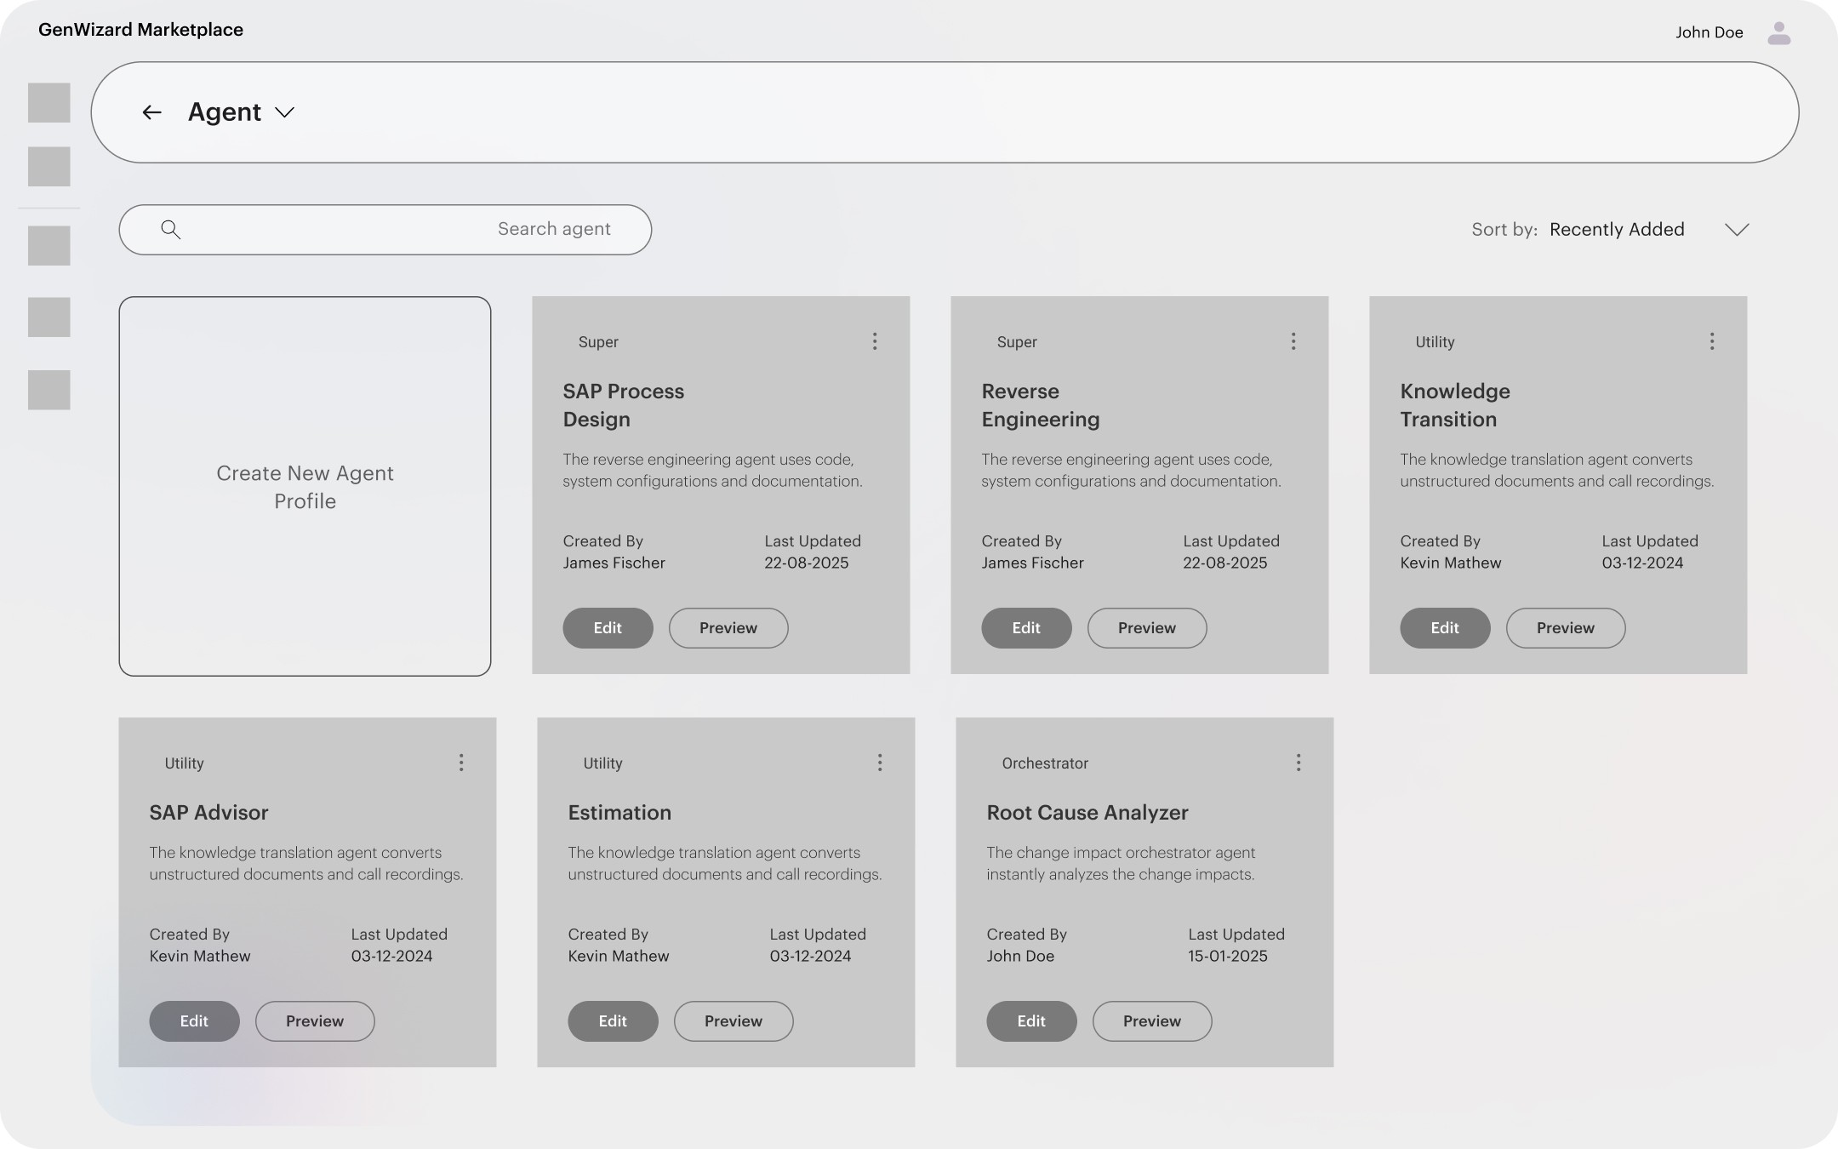
Task: Edit the SAP Process Design agent
Action: coord(607,628)
